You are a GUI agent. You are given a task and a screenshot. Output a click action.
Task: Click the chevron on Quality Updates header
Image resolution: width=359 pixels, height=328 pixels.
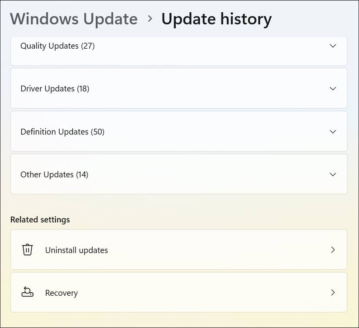(x=333, y=46)
